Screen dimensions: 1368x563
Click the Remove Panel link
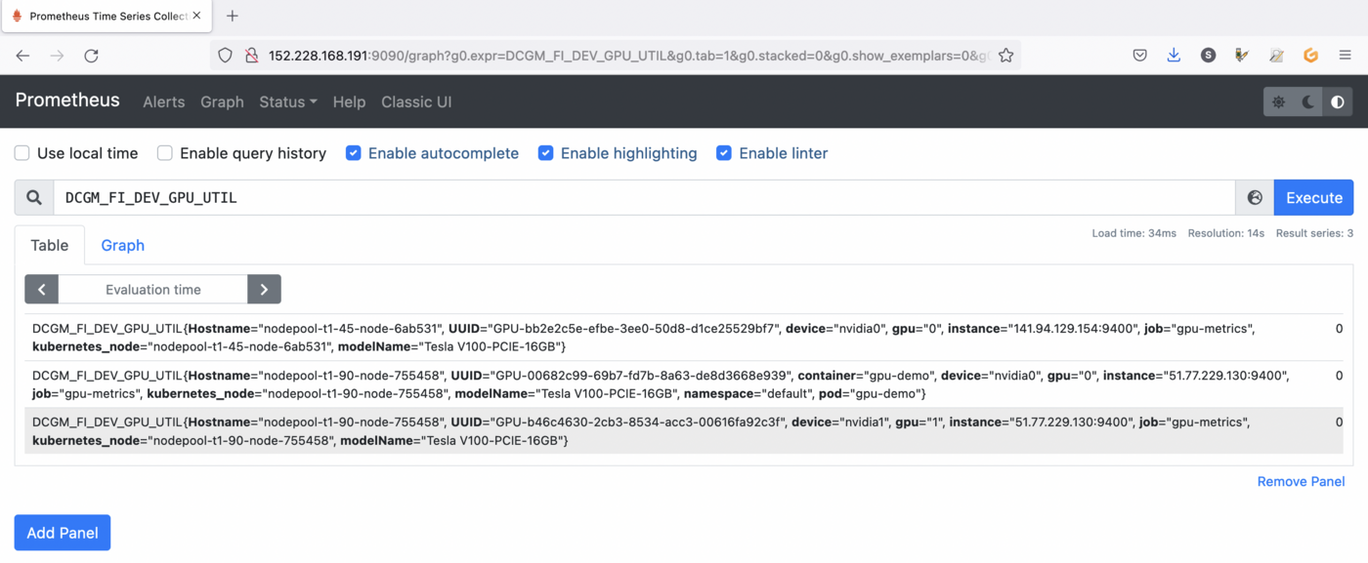(1301, 481)
